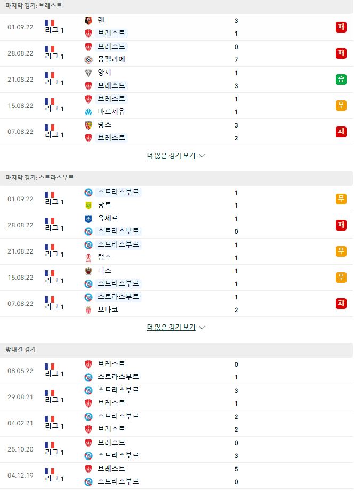Click the Angers club crest icon
This screenshot has height=491, width=354.
(88, 73)
